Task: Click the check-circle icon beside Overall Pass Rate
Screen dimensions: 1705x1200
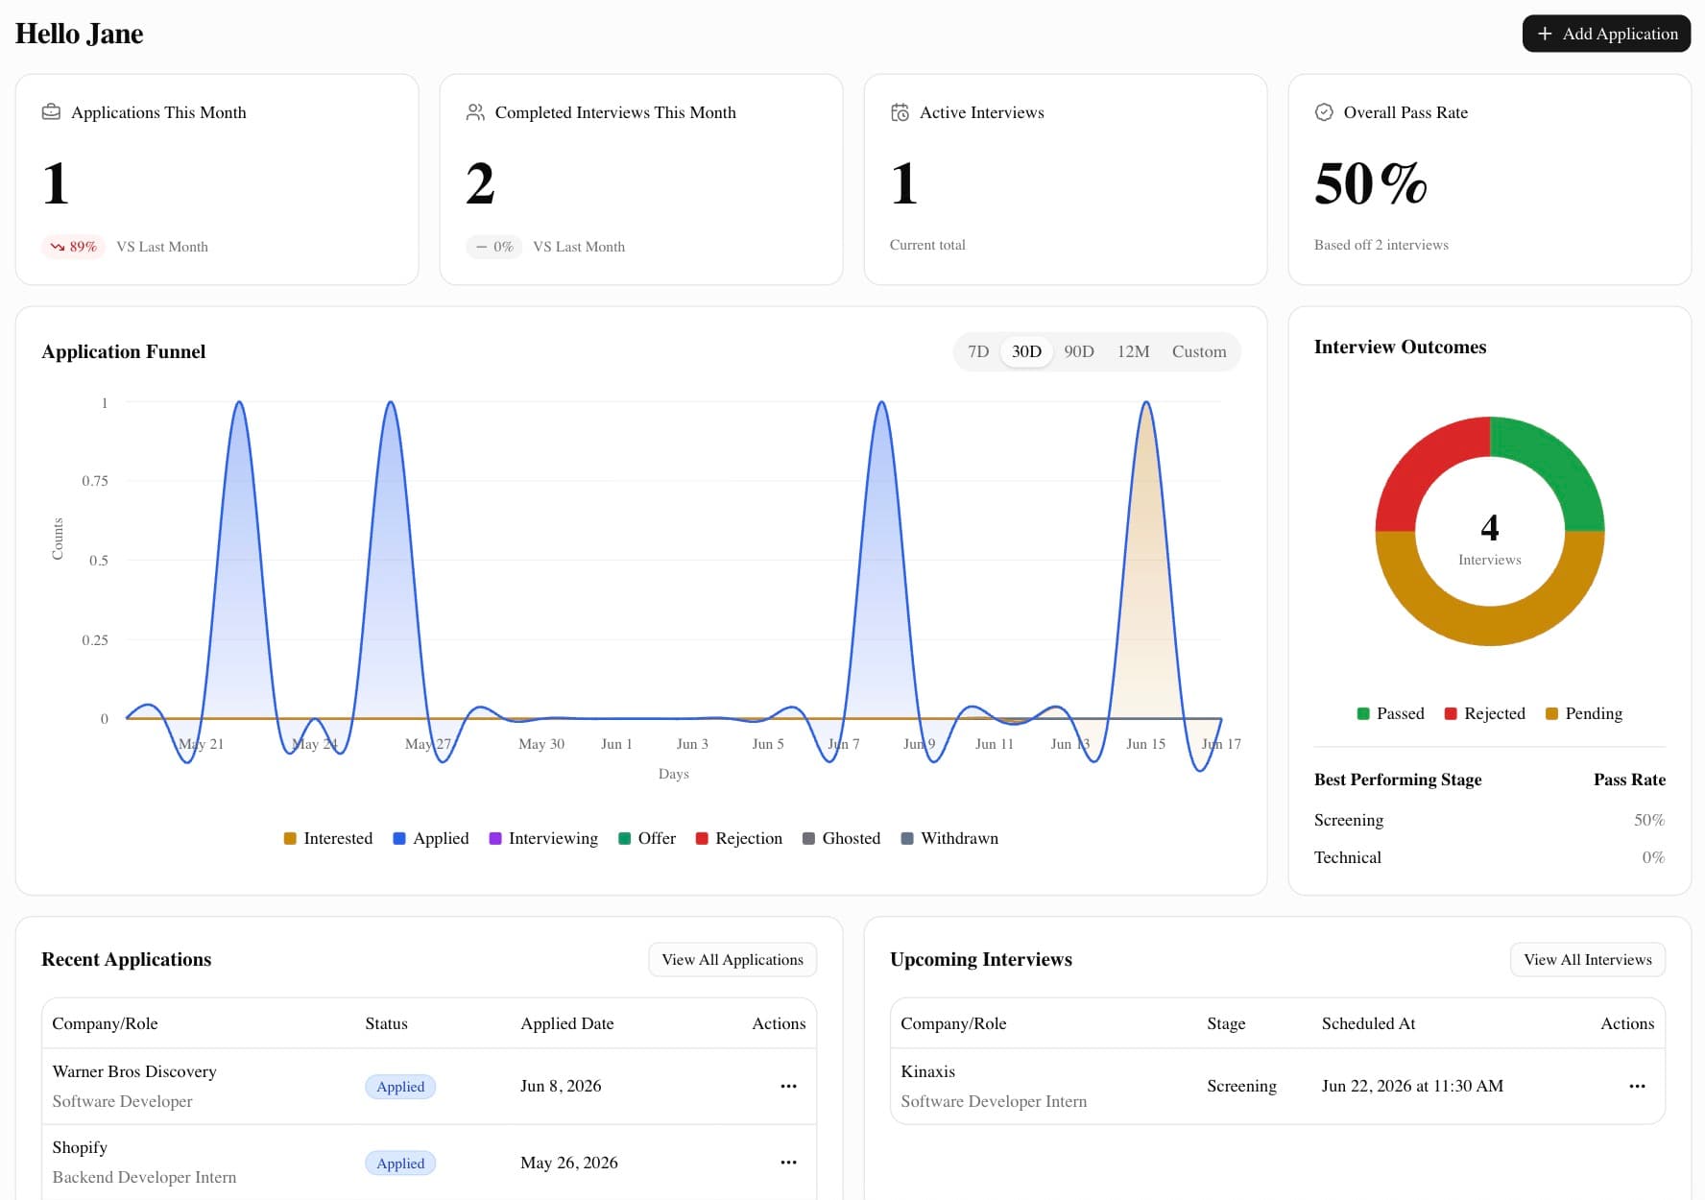Action: click(x=1324, y=112)
